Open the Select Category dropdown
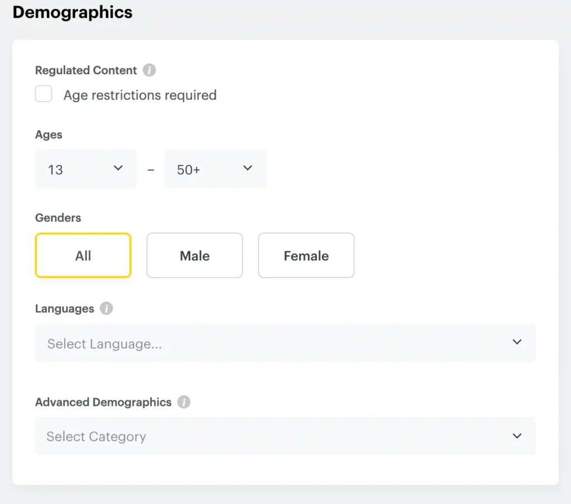The width and height of the screenshot is (571, 504). click(x=285, y=436)
